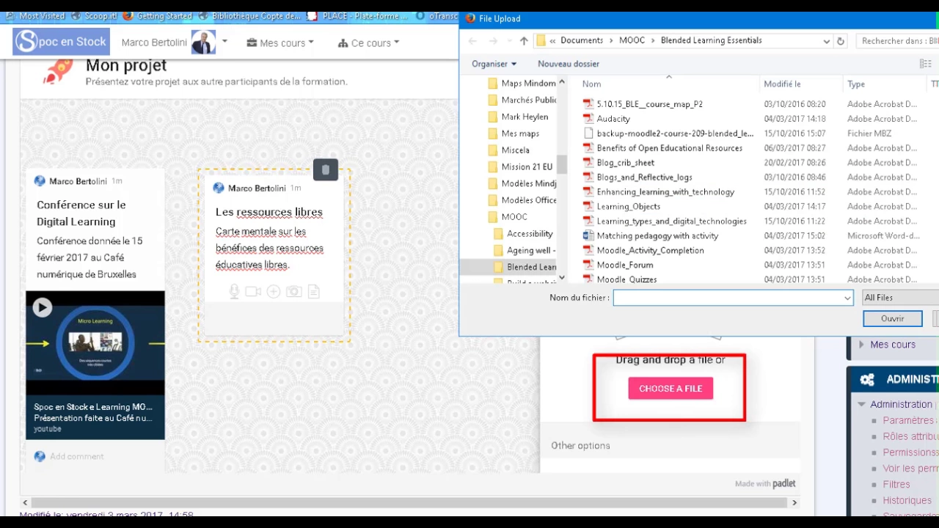Screen dimensions: 939x528
Task: Click the Rechercher dans search box
Action: point(897,41)
